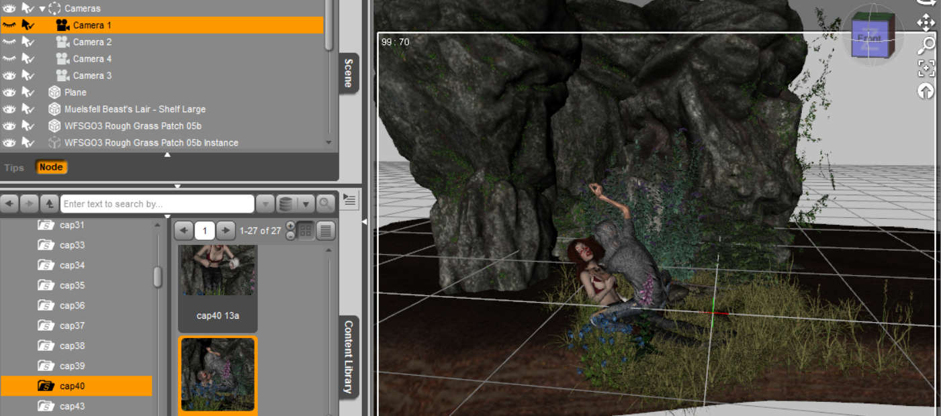Open the cap36 folder

point(72,306)
